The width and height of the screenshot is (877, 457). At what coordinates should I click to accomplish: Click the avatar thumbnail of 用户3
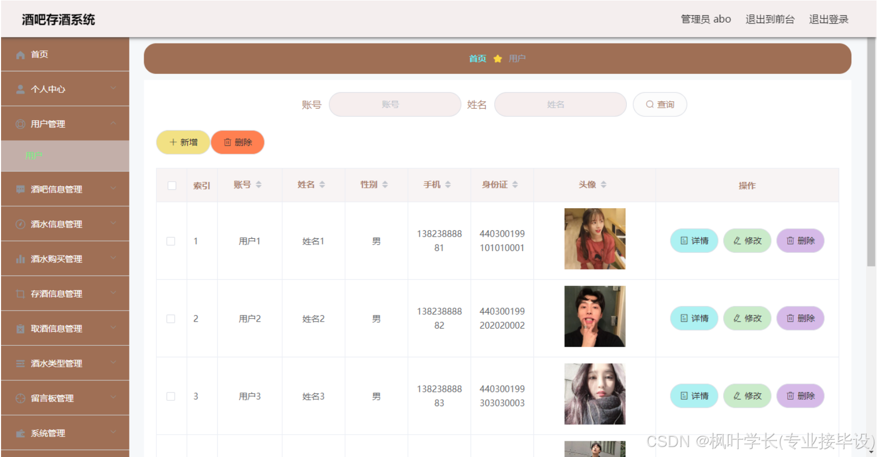click(595, 394)
